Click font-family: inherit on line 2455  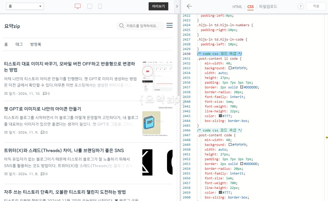(x=225, y=173)
